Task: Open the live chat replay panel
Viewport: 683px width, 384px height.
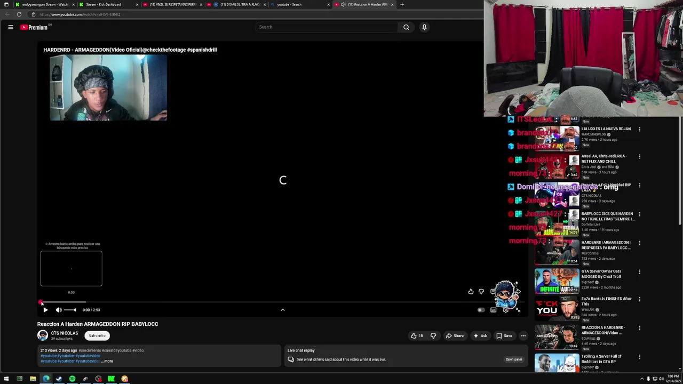Action: pyautogui.click(x=514, y=359)
